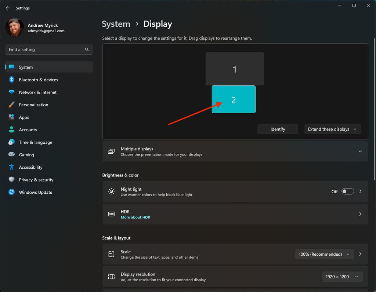Change the 1920 × 1200 resolution dropdown
This screenshot has height=292, width=376.
(x=342, y=277)
